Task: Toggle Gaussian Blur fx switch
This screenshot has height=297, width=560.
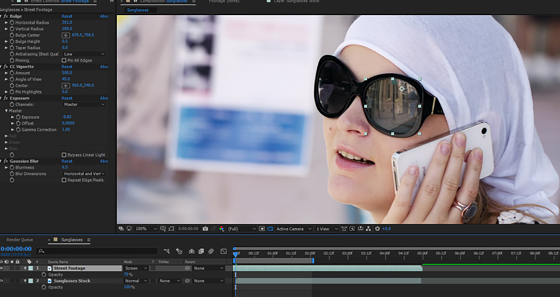Action: click(6, 161)
